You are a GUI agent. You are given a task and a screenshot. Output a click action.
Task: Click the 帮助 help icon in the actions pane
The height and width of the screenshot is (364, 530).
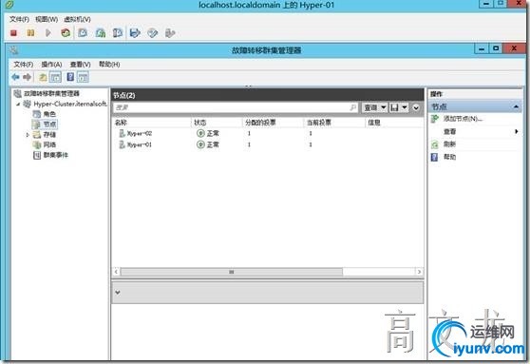pyautogui.click(x=435, y=157)
